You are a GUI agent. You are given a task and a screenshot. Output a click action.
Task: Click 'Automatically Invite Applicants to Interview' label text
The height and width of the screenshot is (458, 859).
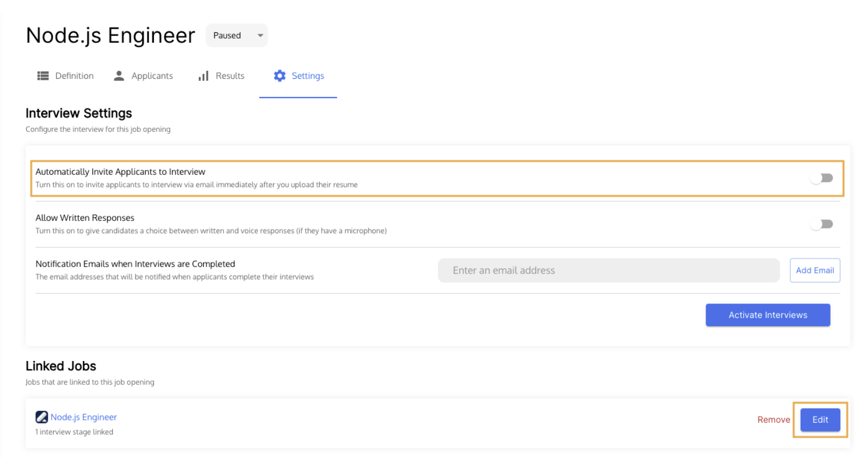coord(120,172)
